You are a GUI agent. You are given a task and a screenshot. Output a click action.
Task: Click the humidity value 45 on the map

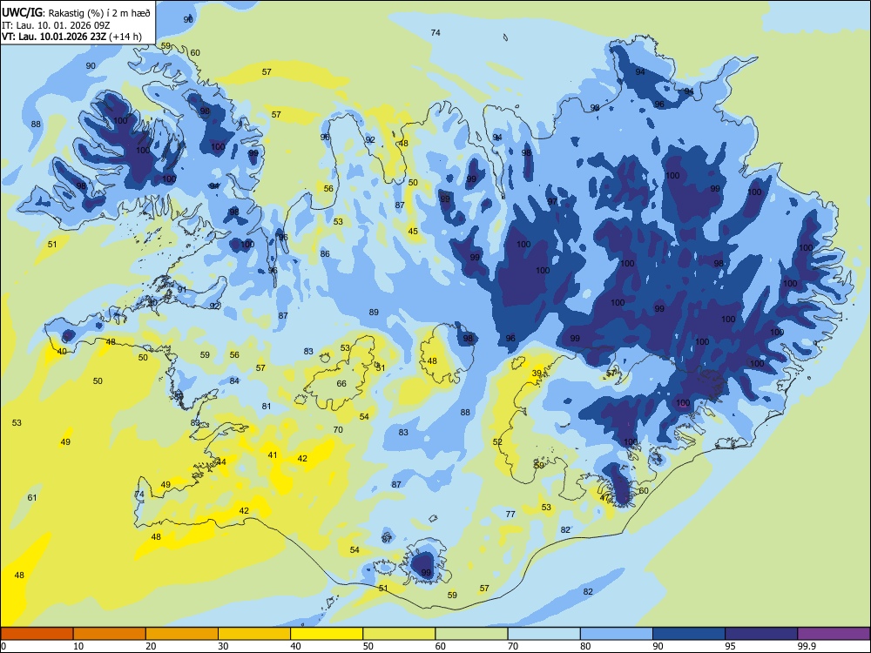click(x=413, y=232)
